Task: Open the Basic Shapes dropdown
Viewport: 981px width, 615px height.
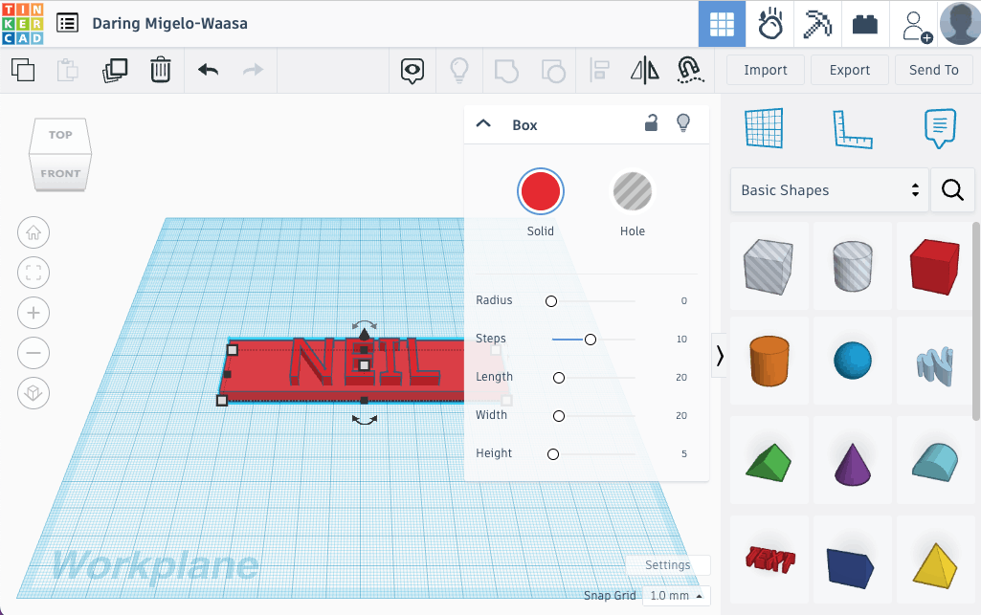Action: pos(829,190)
